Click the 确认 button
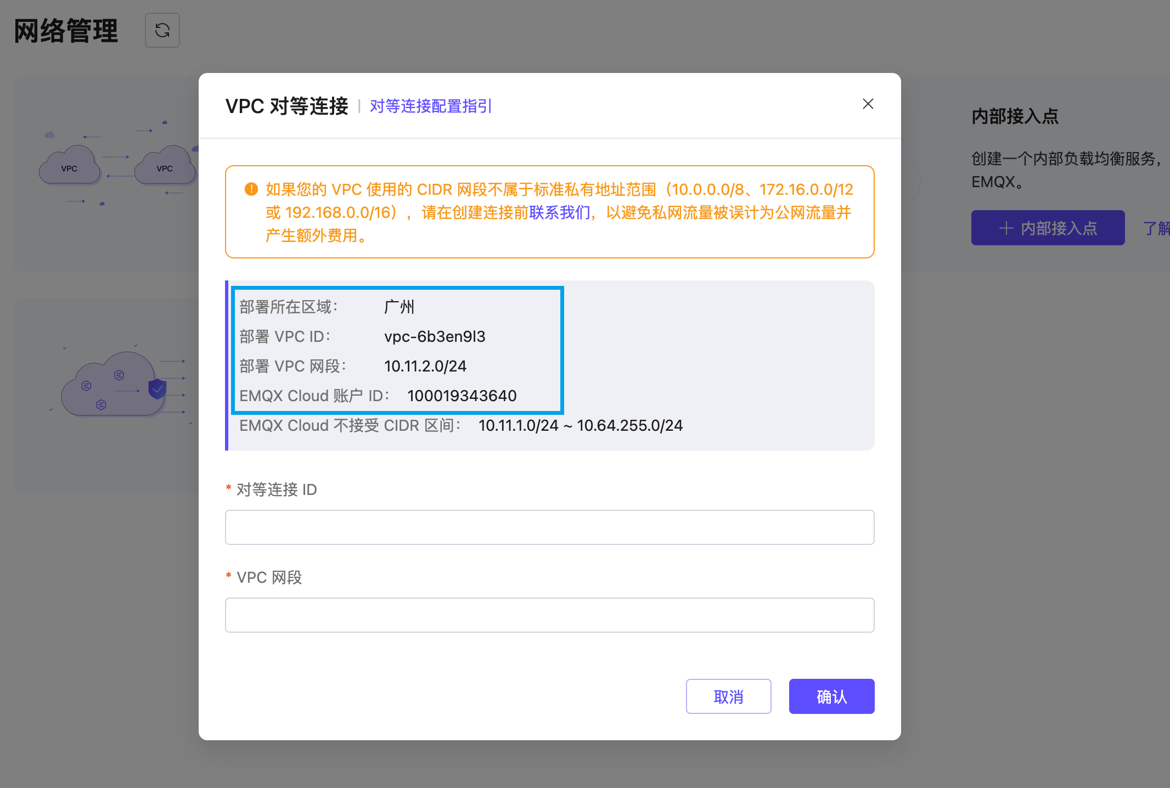This screenshot has width=1170, height=788. (x=831, y=696)
